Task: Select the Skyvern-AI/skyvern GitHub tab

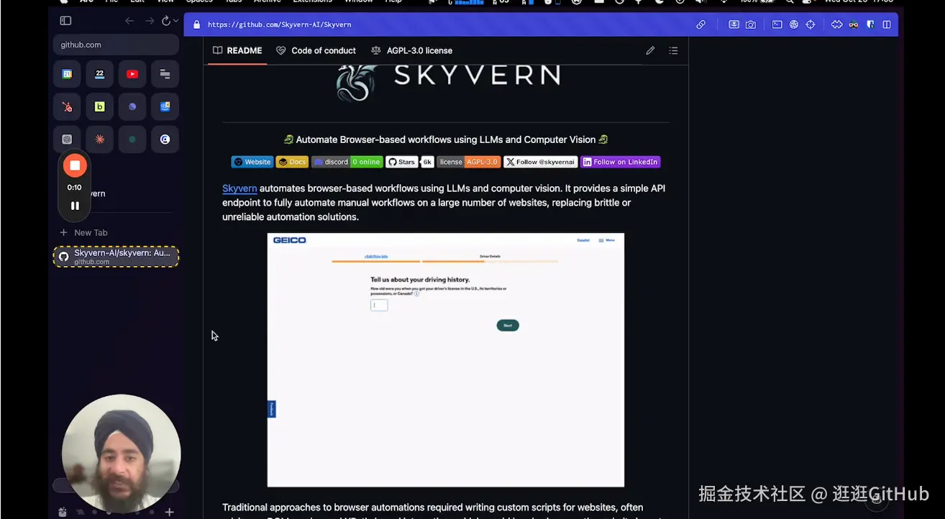Action: pos(116,257)
